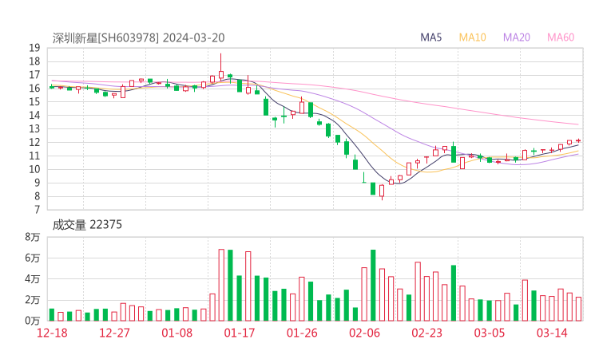Click the last candlestick on the chart's right edge
This screenshot has height=351, width=591.
pos(578,140)
